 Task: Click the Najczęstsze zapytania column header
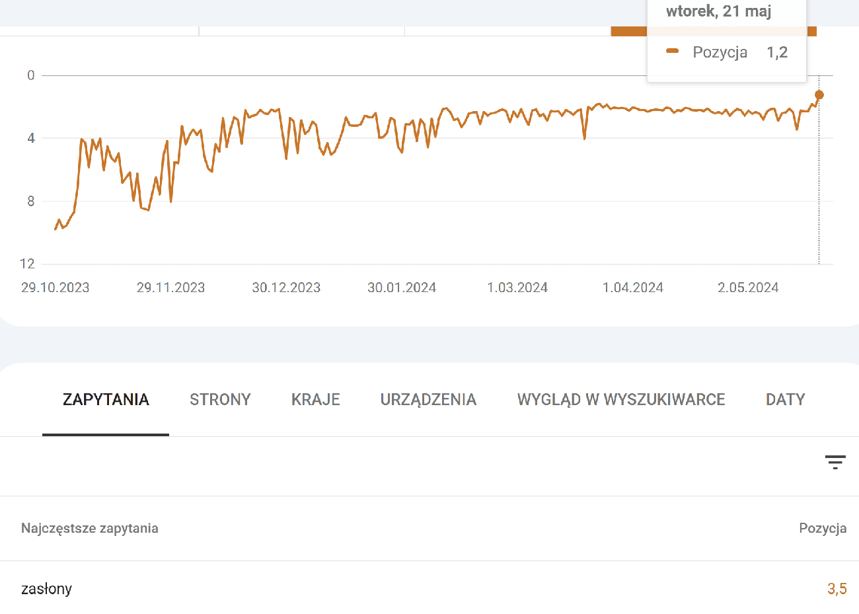click(90, 528)
